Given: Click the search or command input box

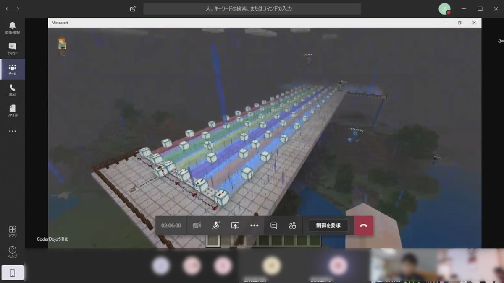Looking at the screenshot, I should click(x=252, y=9).
